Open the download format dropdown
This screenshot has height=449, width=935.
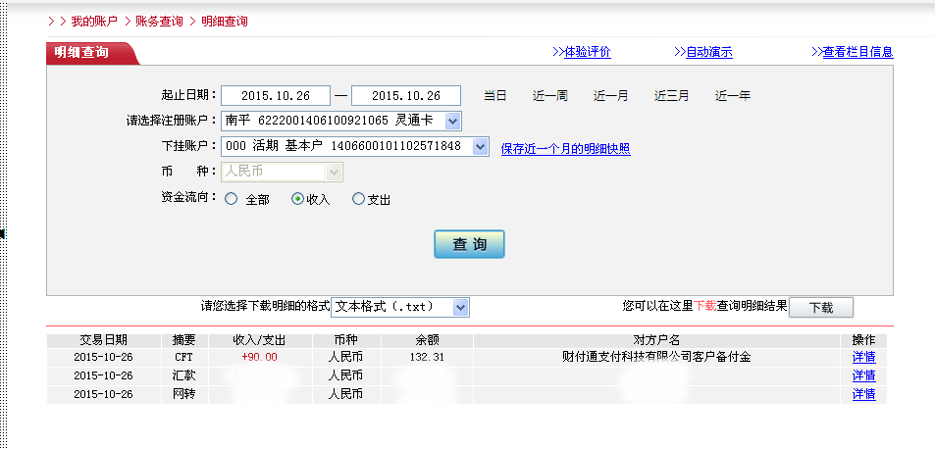(461, 307)
